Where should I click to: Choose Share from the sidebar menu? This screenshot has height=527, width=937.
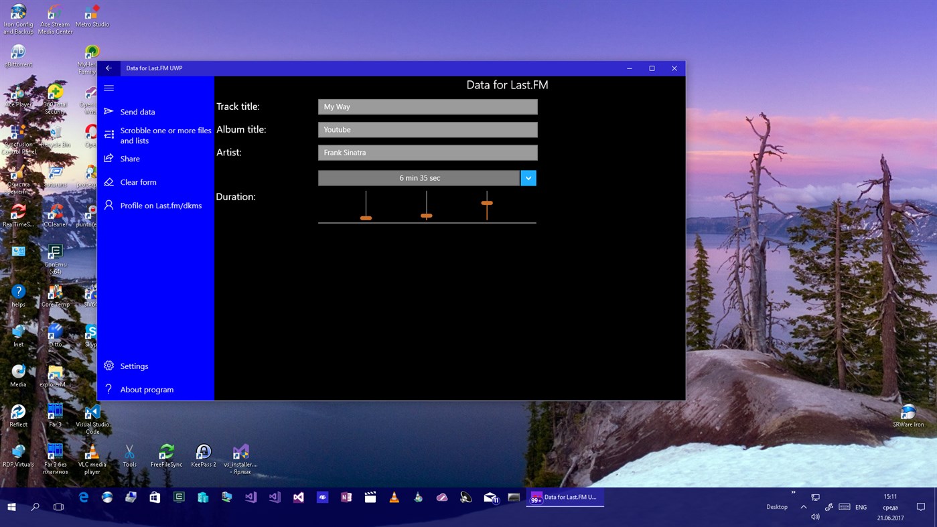pos(130,159)
